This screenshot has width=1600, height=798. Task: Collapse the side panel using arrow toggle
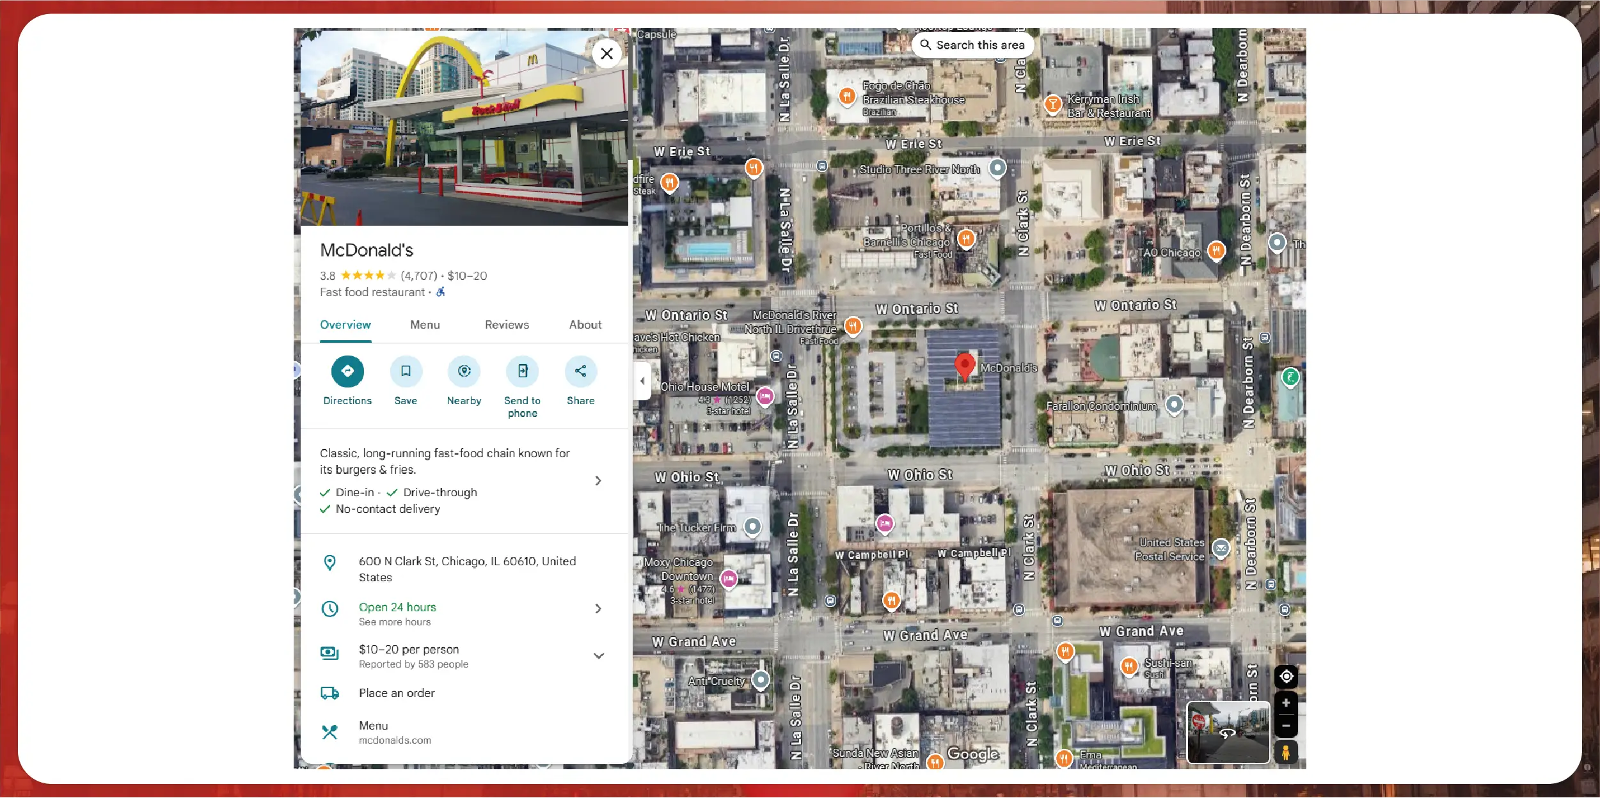[642, 381]
